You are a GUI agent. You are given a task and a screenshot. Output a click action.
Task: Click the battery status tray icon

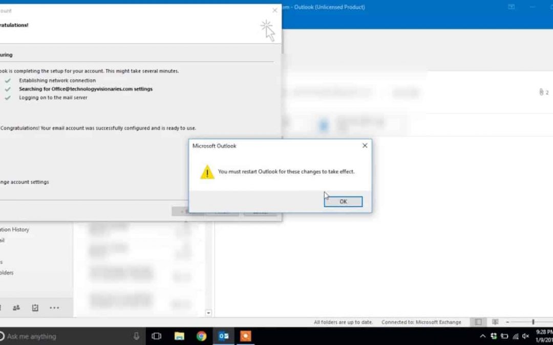pos(504,336)
